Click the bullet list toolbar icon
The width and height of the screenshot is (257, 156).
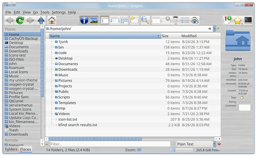point(185,20)
